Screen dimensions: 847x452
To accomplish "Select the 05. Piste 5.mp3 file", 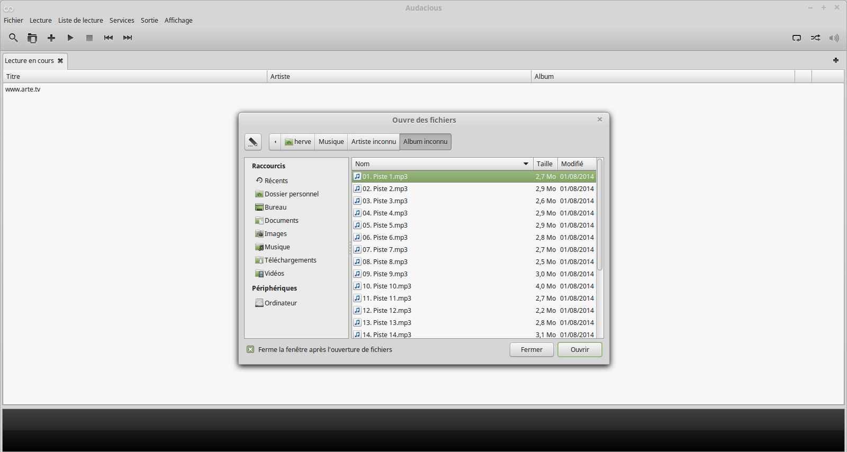I will click(385, 225).
